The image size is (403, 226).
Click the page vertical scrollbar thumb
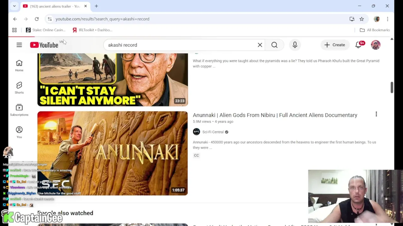coord(392,88)
